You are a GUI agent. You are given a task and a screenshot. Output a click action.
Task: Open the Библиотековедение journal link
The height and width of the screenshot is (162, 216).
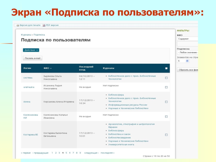[x=119, y=138]
